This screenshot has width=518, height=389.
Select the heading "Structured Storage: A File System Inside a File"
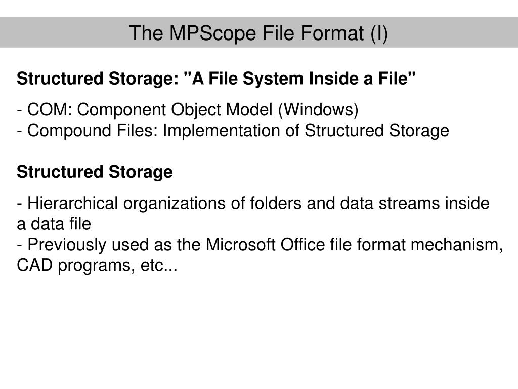pyautogui.click(x=216, y=79)
